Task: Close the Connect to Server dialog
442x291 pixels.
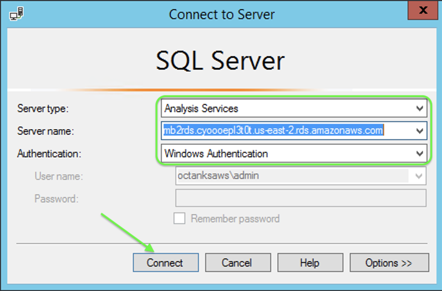Action: point(423,10)
